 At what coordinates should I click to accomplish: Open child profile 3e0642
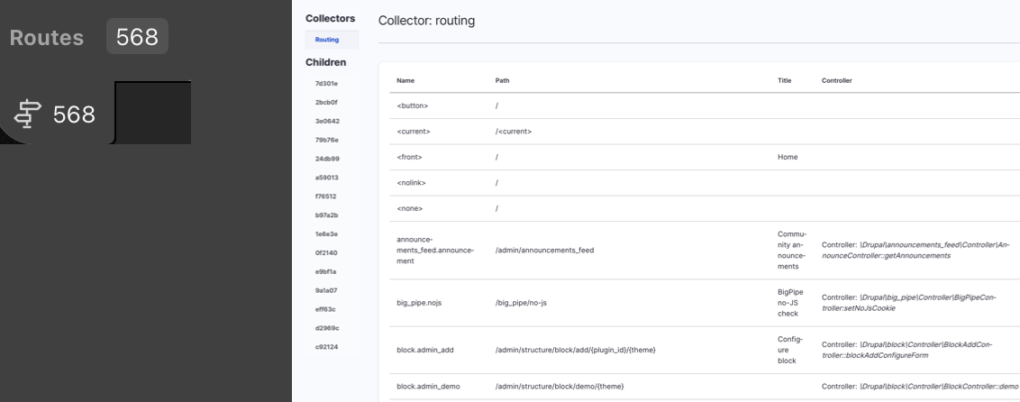point(327,121)
